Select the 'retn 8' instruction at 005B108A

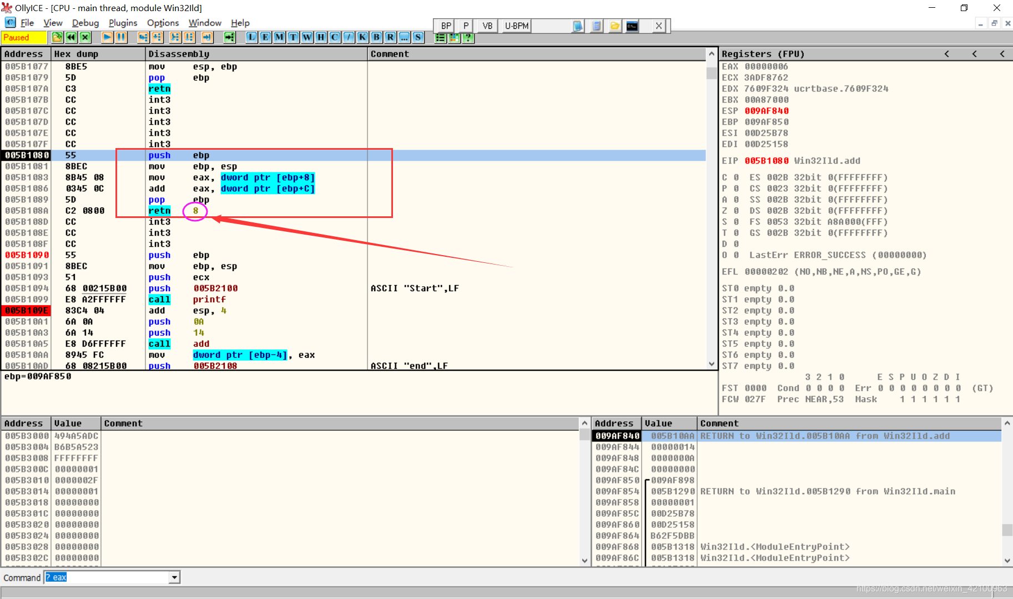point(353,211)
